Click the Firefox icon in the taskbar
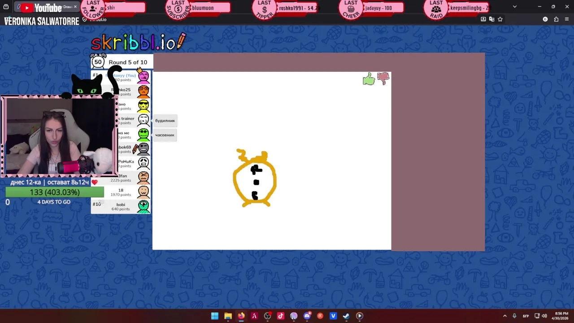The height and width of the screenshot is (323, 574). tap(241, 316)
